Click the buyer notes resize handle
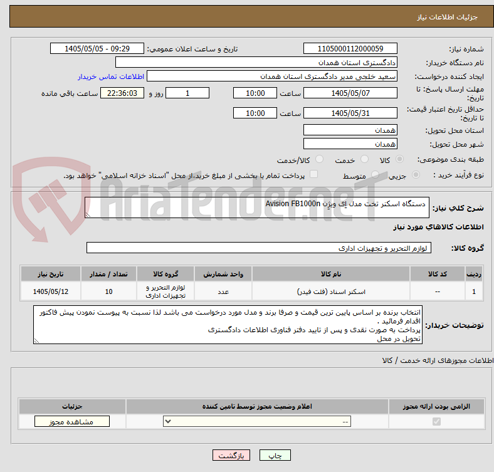 coord(36,340)
